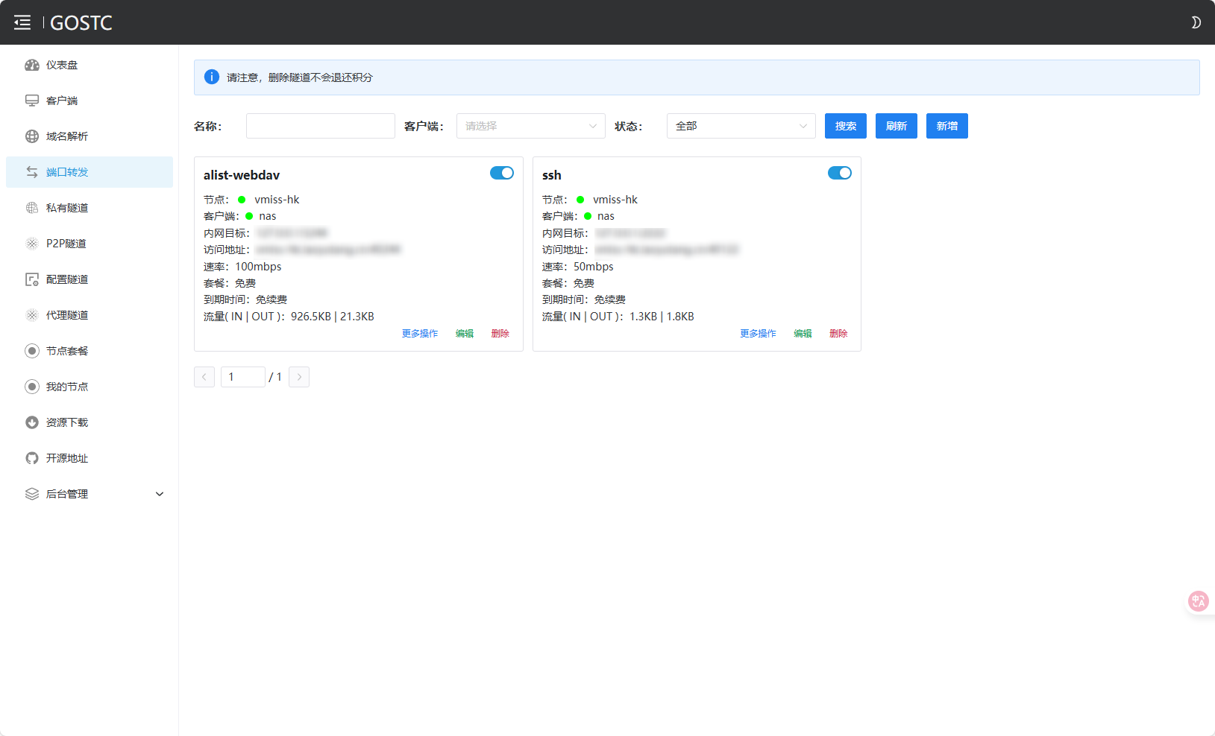Open P2P隧道 menu item
This screenshot has width=1215, height=736.
(x=90, y=244)
